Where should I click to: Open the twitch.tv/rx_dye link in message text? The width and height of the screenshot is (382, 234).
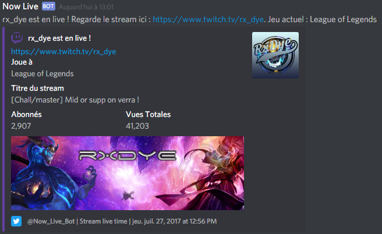208,19
